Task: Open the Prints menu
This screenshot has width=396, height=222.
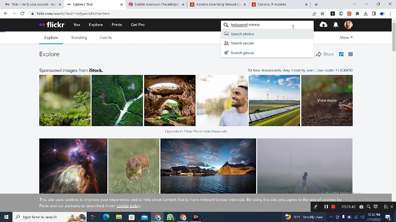Action: coord(117,25)
